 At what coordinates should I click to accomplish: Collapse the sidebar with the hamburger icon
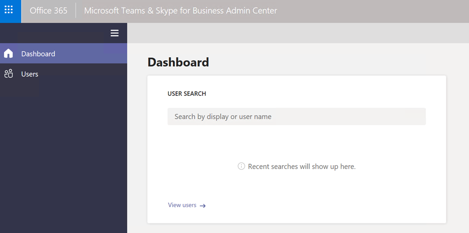point(115,33)
